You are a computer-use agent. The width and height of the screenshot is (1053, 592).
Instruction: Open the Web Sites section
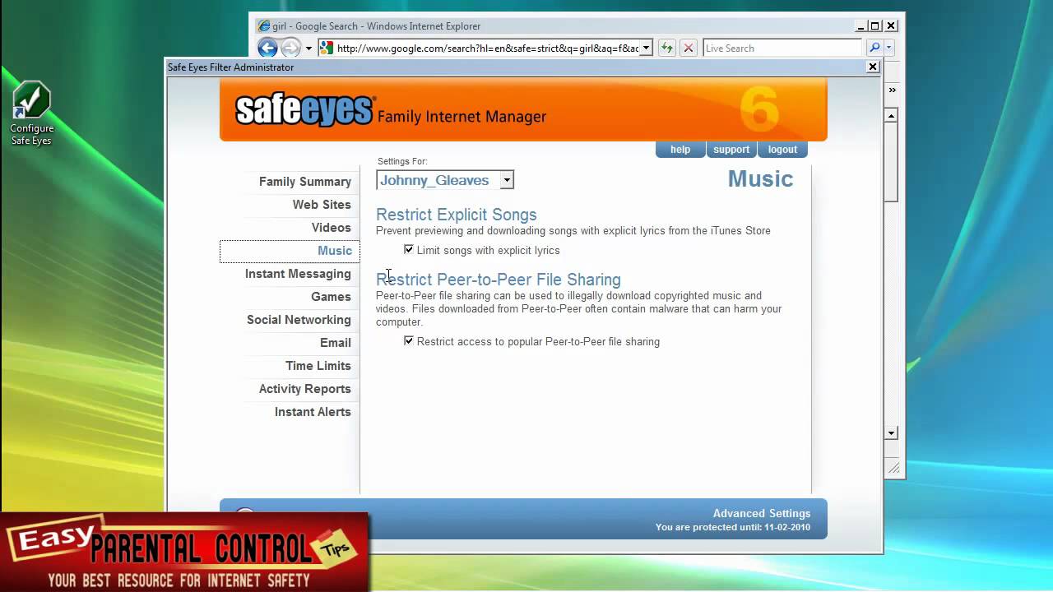(x=322, y=205)
